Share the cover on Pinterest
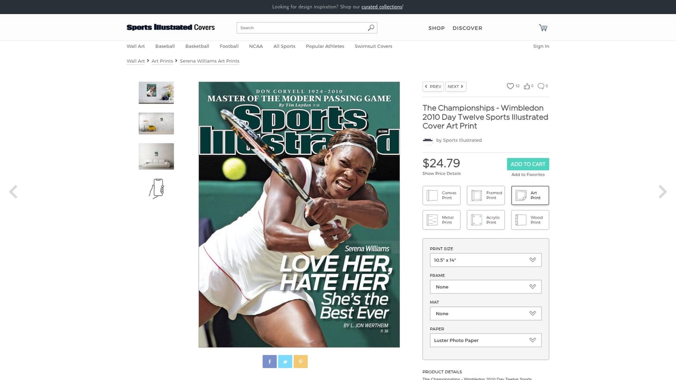Image resolution: width=676 pixels, height=380 pixels. coord(300,361)
